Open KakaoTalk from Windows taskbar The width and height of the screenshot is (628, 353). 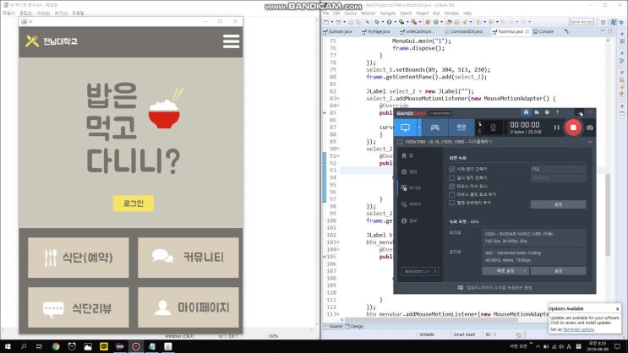tap(104, 346)
